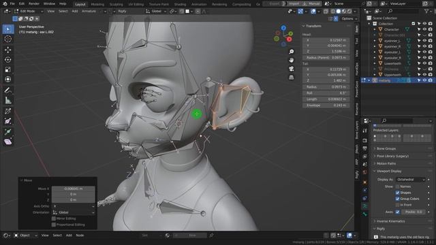
Task: Uncheck the Shapes checkbox
Action: [397, 193]
